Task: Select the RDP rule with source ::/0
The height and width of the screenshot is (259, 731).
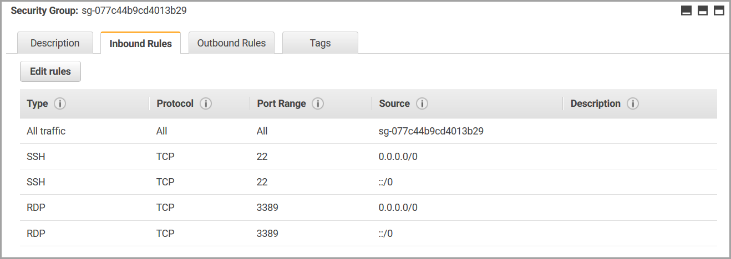Action: (x=36, y=233)
